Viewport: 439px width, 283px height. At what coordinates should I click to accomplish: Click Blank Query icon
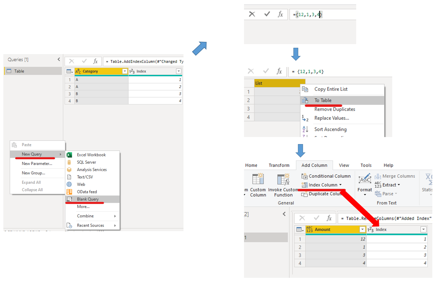pyautogui.click(x=69, y=199)
